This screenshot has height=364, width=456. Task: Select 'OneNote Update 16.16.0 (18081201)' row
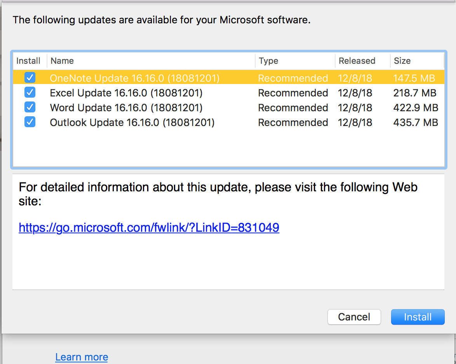[x=228, y=78]
